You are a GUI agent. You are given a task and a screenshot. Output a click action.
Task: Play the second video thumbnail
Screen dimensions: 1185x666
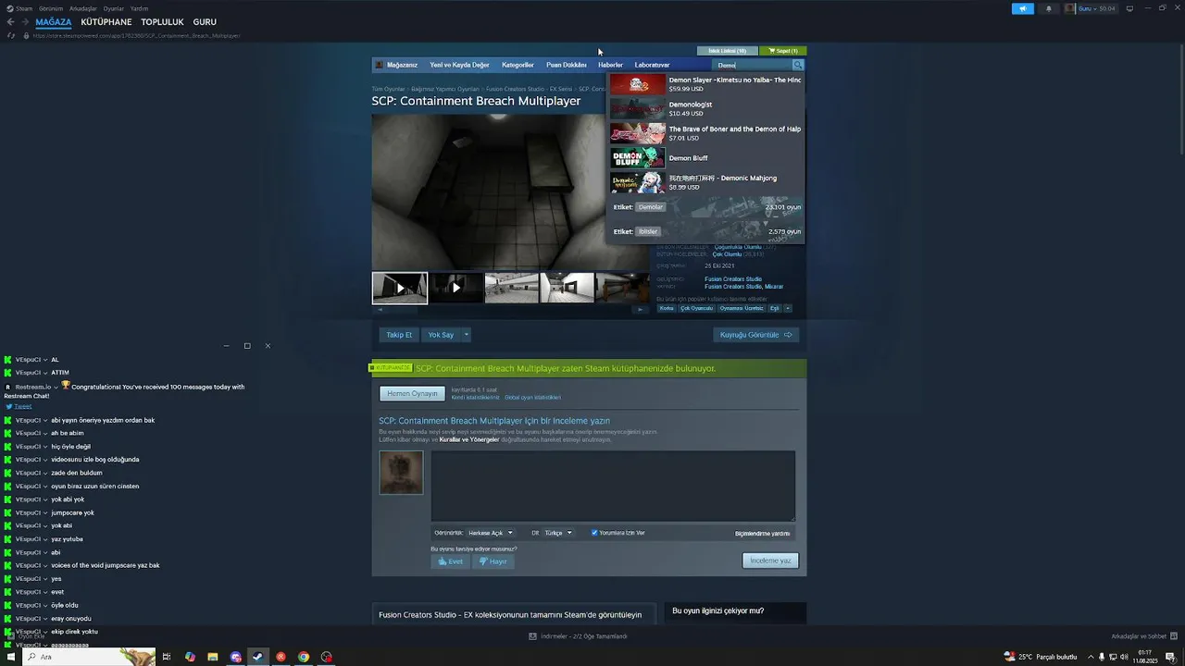click(455, 288)
